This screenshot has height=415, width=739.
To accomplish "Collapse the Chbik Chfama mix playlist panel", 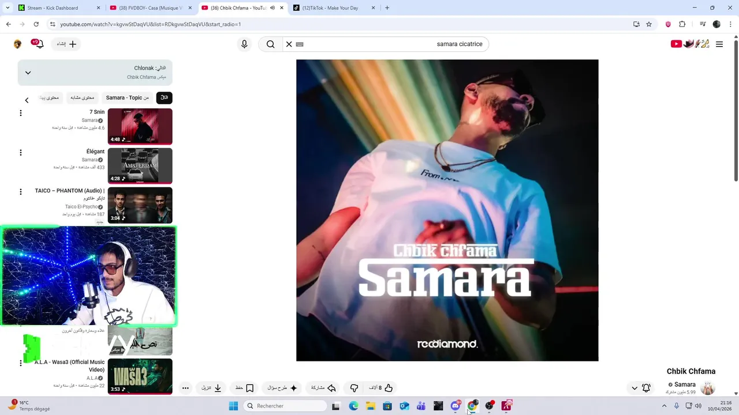I will pyautogui.click(x=28, y=73).
